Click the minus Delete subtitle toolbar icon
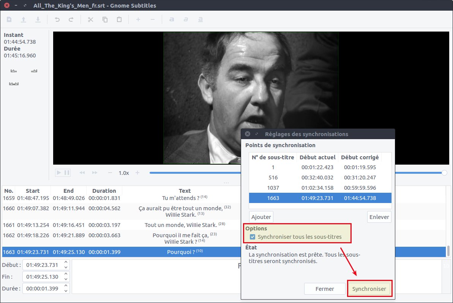 tap(153, 19)
